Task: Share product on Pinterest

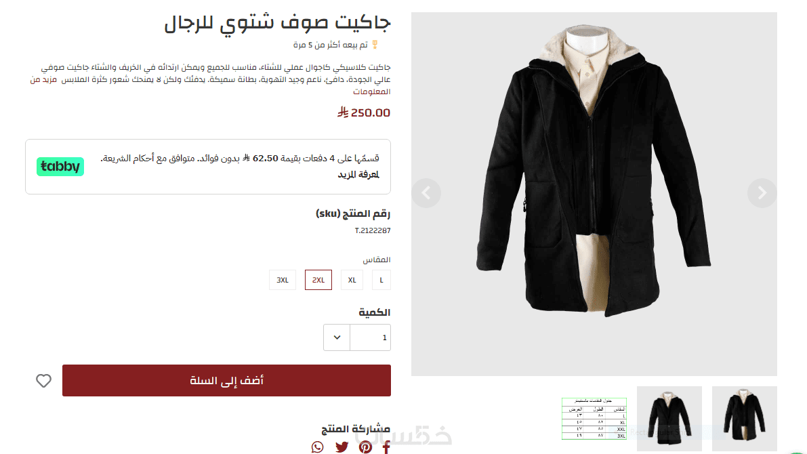Action: 365,447
